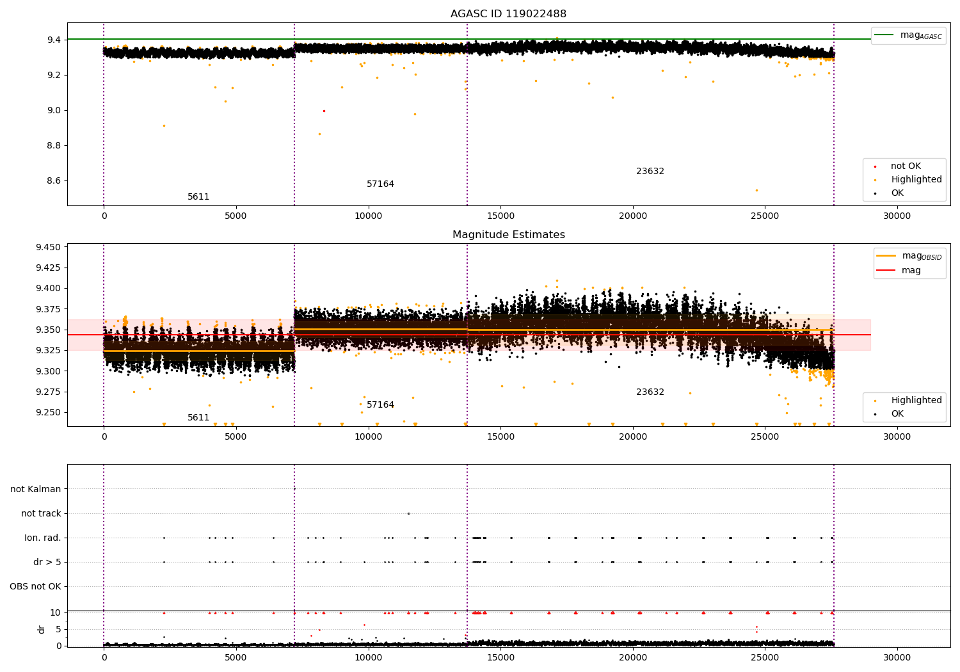The width and height of the screenshot is (960, 672).
Task: Click obsid label '23632' in the top plot
Action: click(x=650, y=172)
